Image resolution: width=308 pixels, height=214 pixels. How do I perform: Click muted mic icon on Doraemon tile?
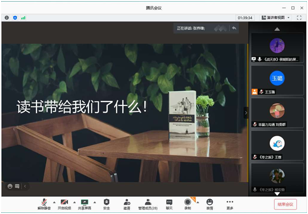click(255, 157)
